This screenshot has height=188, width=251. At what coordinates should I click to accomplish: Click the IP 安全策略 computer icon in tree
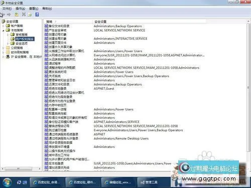point(8,57)
